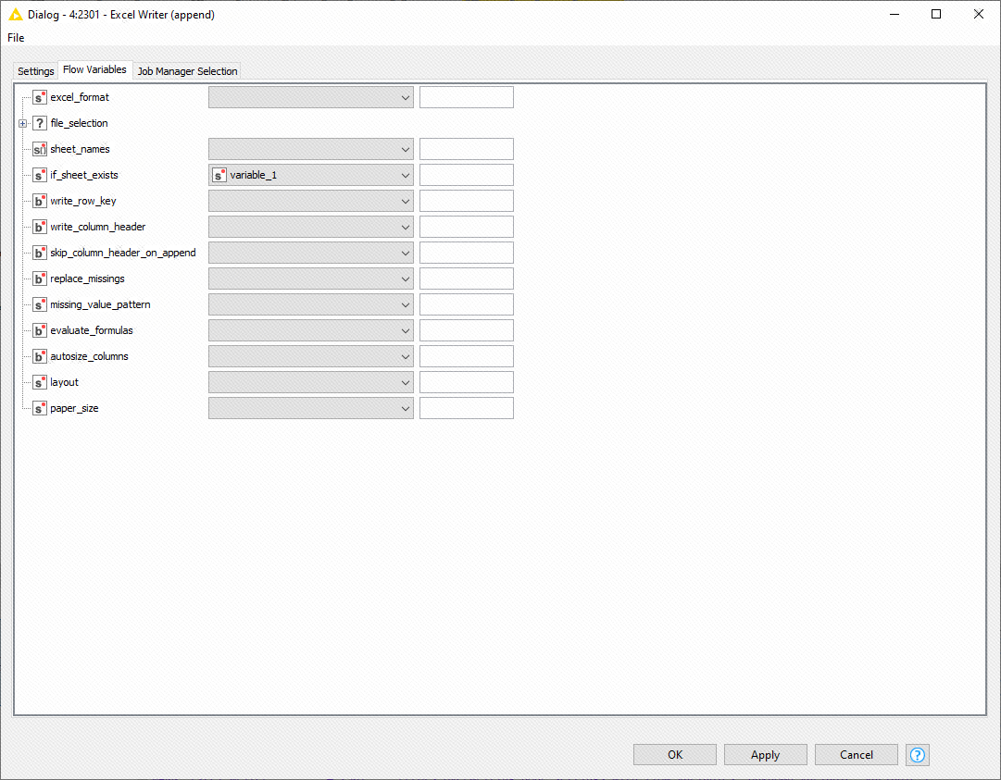
Task: Click the flow variable icon inside the variable_1 selection
Action: (x=220, y=174)
